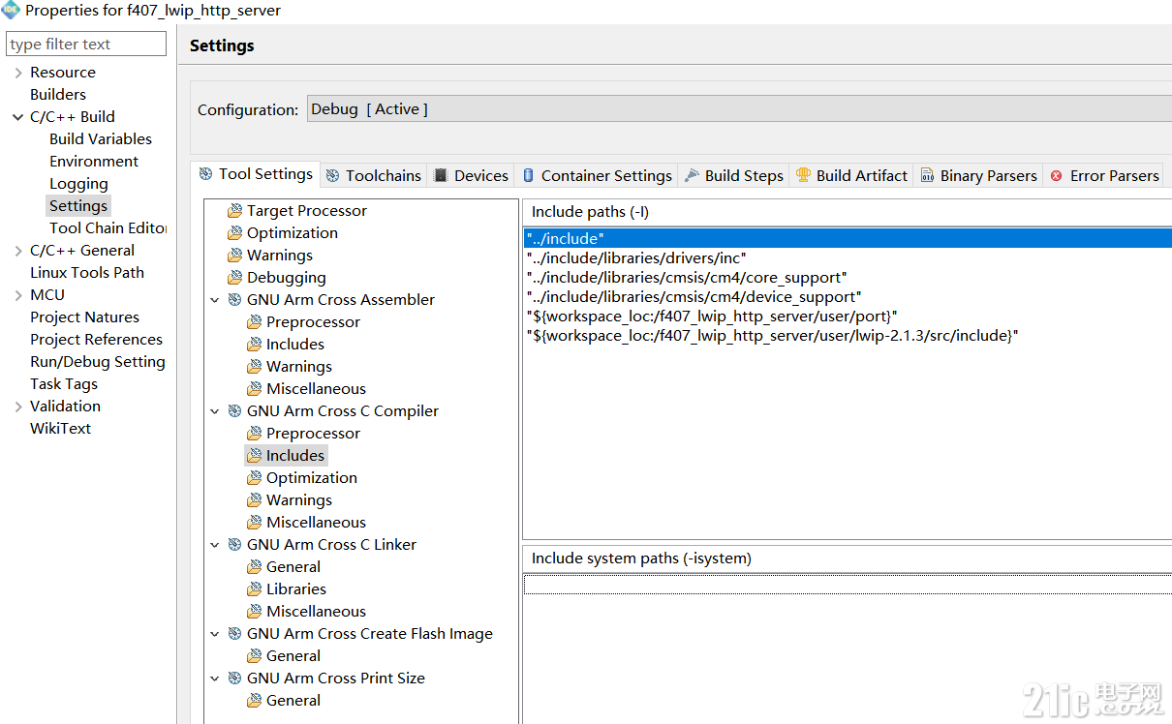Select Task Tags page
Screen dimensions: 1172x724
pos(64,384)
